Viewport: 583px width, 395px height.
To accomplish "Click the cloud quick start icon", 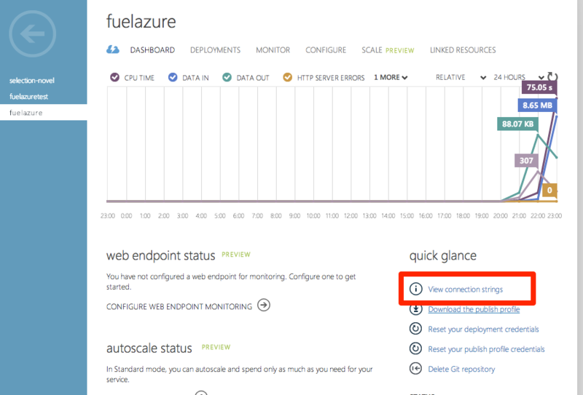I will pos(113,50).
